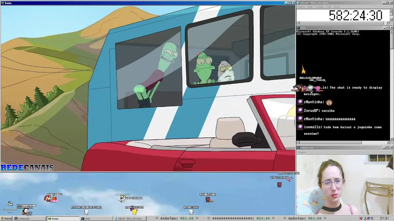Click ZorusBP username in chat
The width and height of the screenshot is (394, 221).
[312, 110]
